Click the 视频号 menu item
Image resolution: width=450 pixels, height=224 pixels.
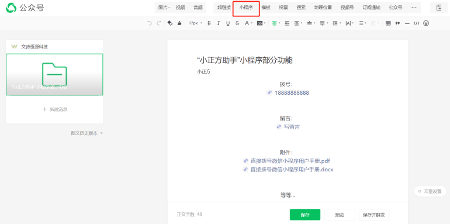click(x=347, y=8)
